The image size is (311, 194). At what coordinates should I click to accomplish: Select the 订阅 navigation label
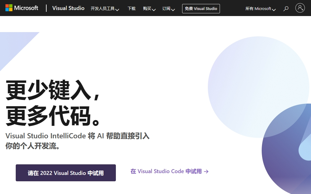click(x=166, y=8)
